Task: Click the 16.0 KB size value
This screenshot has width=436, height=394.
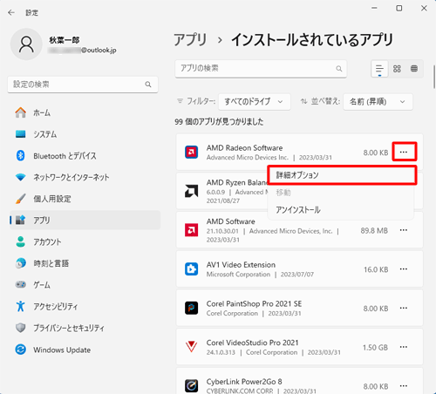Action: pos(376,269)
